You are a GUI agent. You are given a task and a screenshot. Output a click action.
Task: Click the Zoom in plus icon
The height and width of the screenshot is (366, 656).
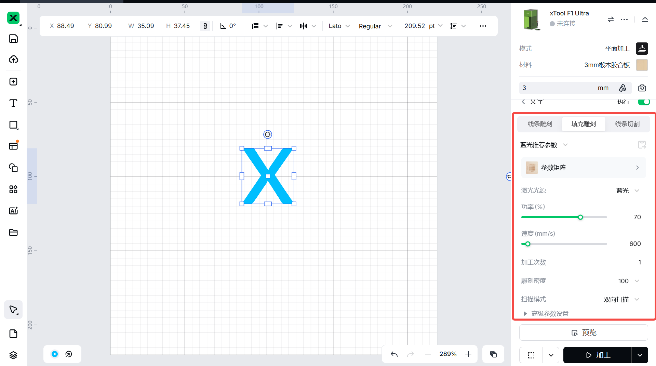468,354
